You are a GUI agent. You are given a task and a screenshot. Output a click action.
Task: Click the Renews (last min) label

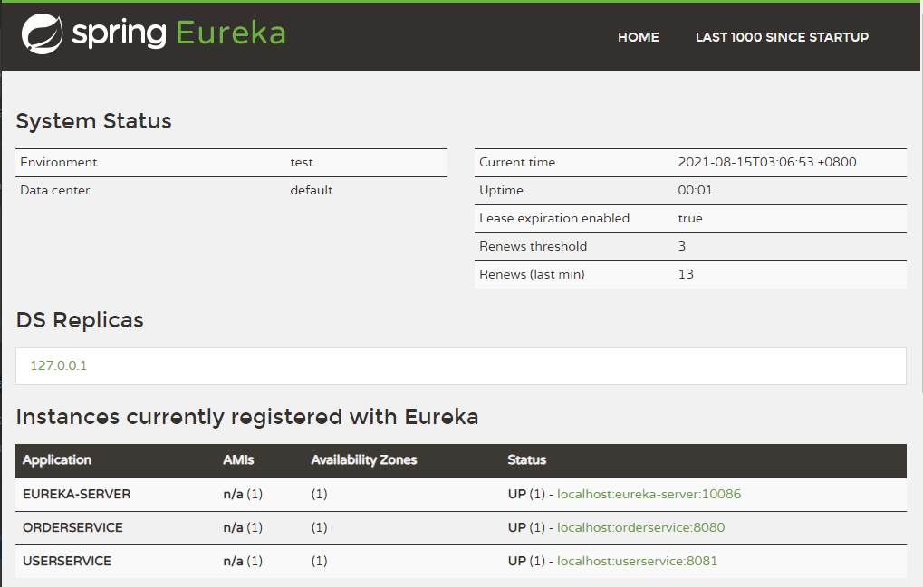[532, 274]
